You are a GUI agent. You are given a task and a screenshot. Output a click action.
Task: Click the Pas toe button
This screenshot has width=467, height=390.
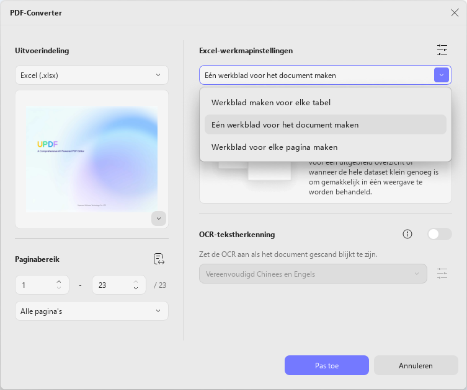[327, 365]
